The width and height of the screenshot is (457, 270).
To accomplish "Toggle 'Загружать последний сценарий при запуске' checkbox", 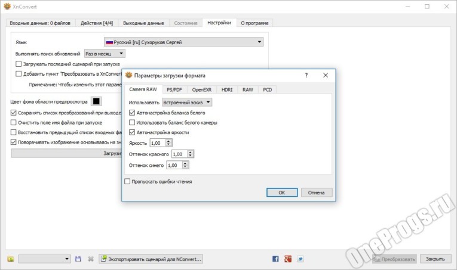I will click(19, 64).
